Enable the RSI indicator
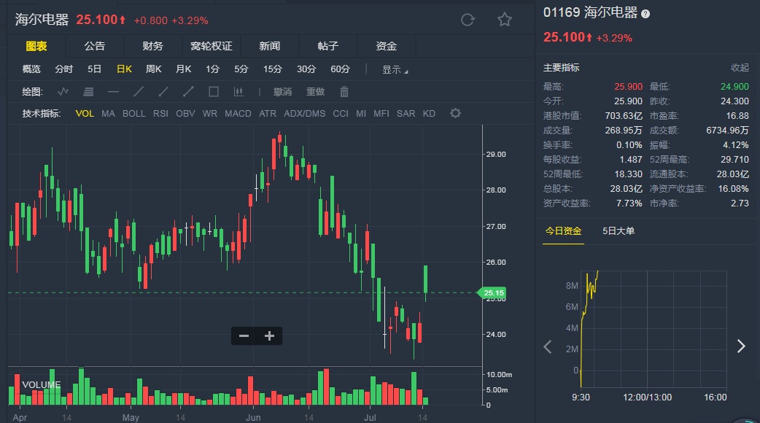 [160, 114]
